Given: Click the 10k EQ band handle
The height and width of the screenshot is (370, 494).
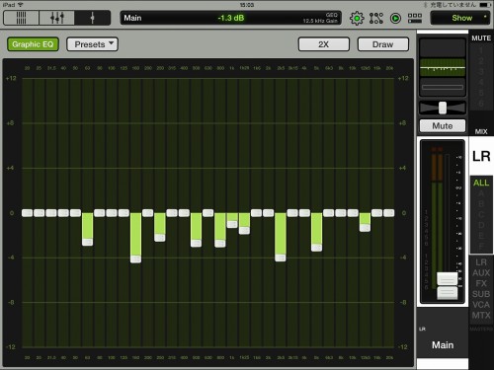Looking at the screenshot, I should click(353, 213).
